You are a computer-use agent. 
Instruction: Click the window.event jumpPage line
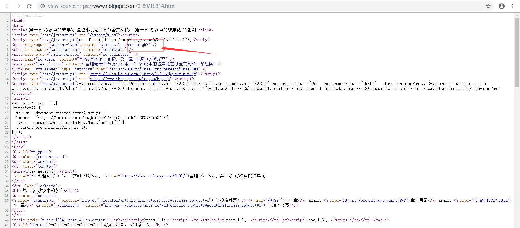tap(256, 88)
